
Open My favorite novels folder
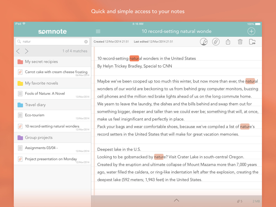coord(52,83)
